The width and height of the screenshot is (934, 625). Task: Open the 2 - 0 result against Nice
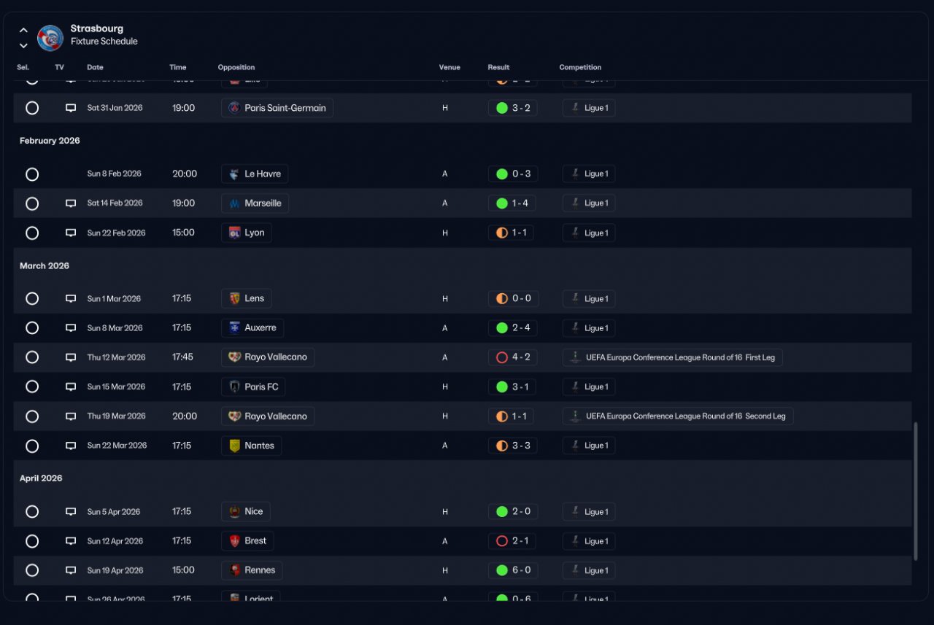pyautogui.click(x=513, y=512)
